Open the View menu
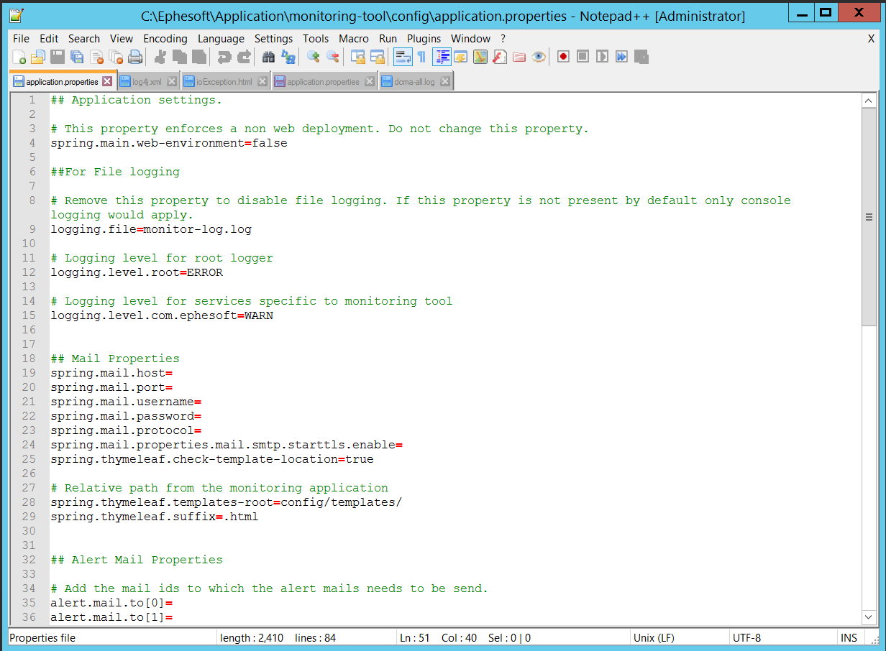The image size is (886, 651). 122,39
